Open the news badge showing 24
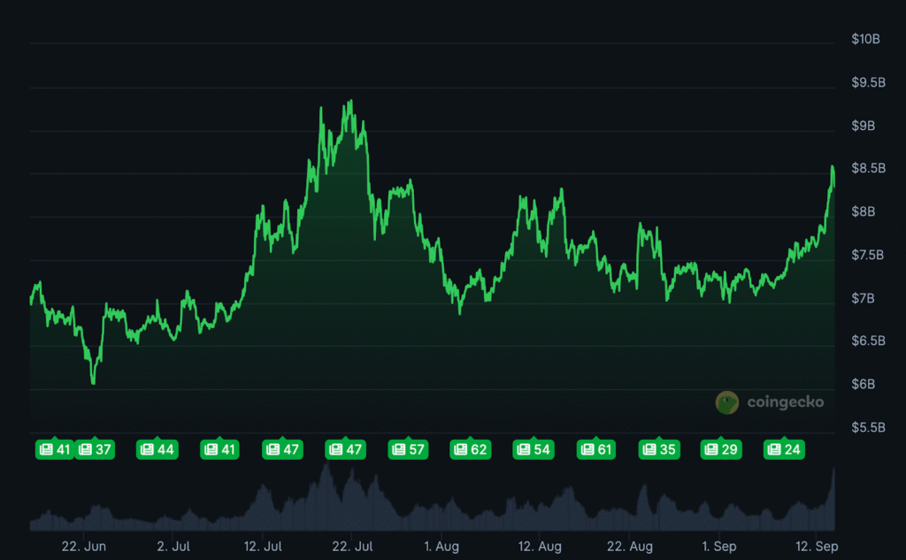906x560 pixels. 784,449
